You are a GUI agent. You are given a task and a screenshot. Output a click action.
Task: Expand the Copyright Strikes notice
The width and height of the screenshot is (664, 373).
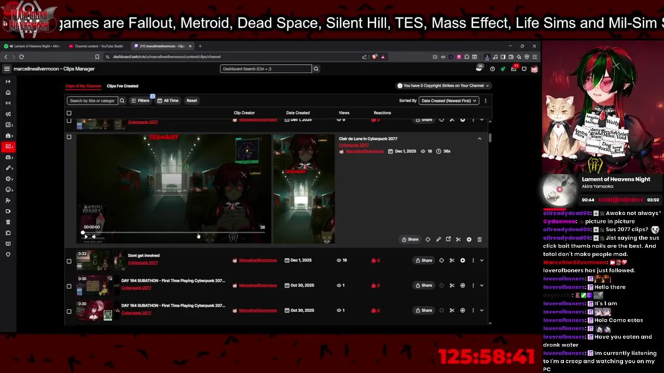click(x=444, y=85)
